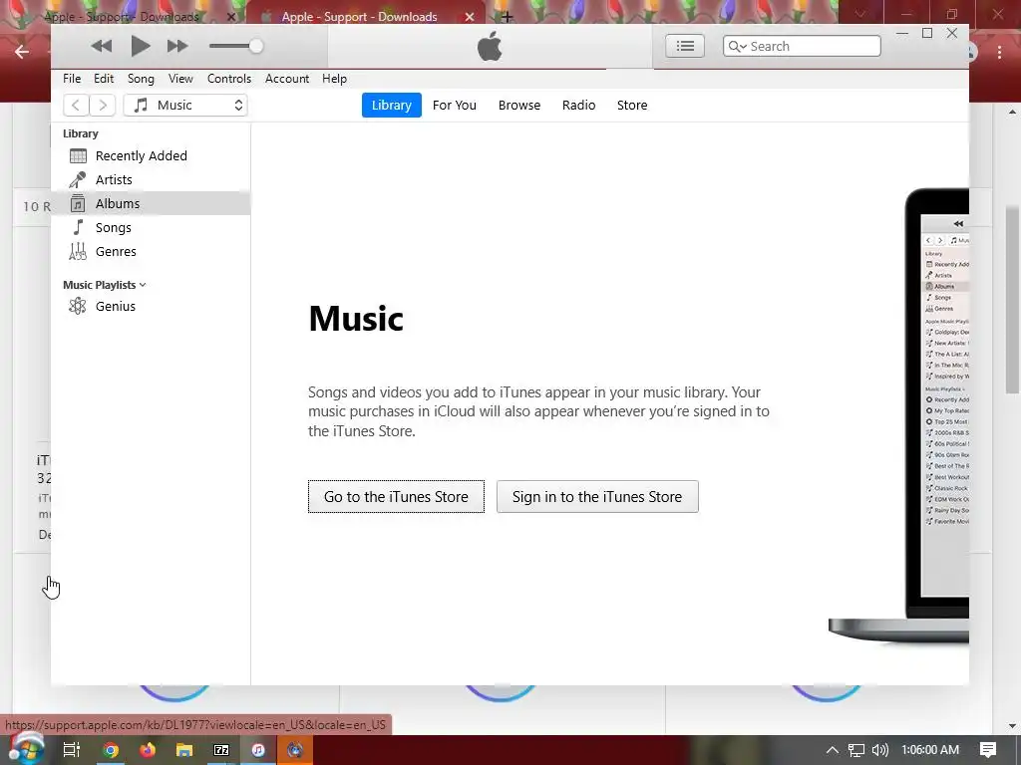Go forward with the iTunes forward arrow
The width and height of the screenshot is (1021, 765).
coord(103,106)
